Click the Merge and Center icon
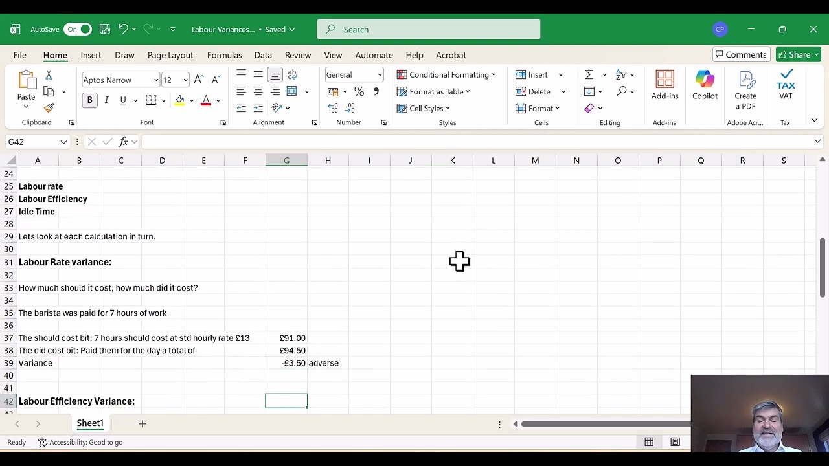 tap(292, 91)
